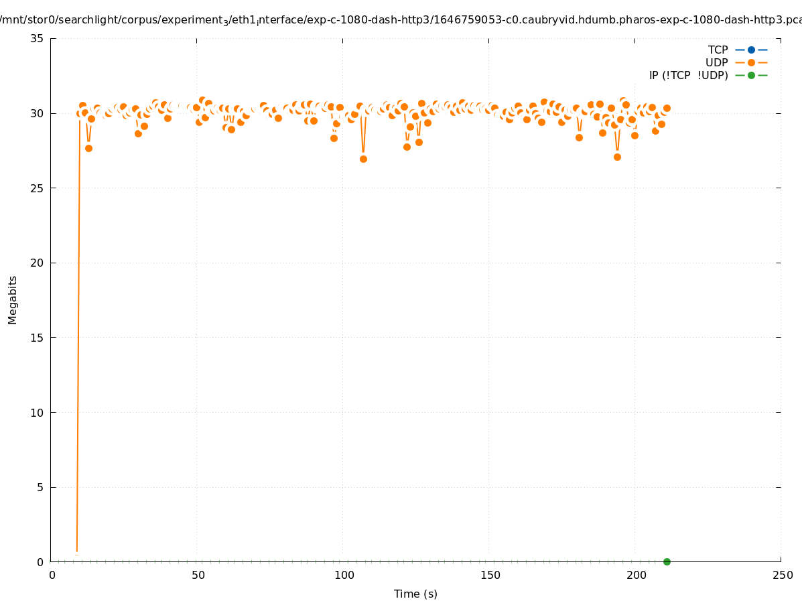Select the TCP legend label
This screenshot has height=603, width=802.
click(x=718, y=50)
